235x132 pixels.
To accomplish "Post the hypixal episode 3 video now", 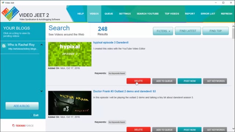I will [189, 81].
